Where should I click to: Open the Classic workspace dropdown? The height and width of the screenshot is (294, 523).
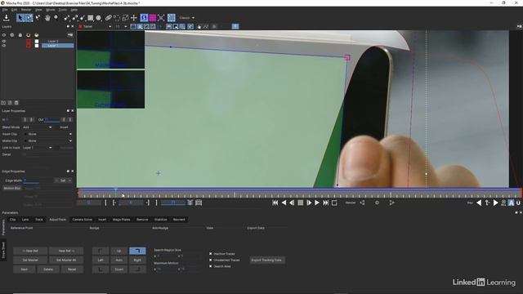coord(187,18)
